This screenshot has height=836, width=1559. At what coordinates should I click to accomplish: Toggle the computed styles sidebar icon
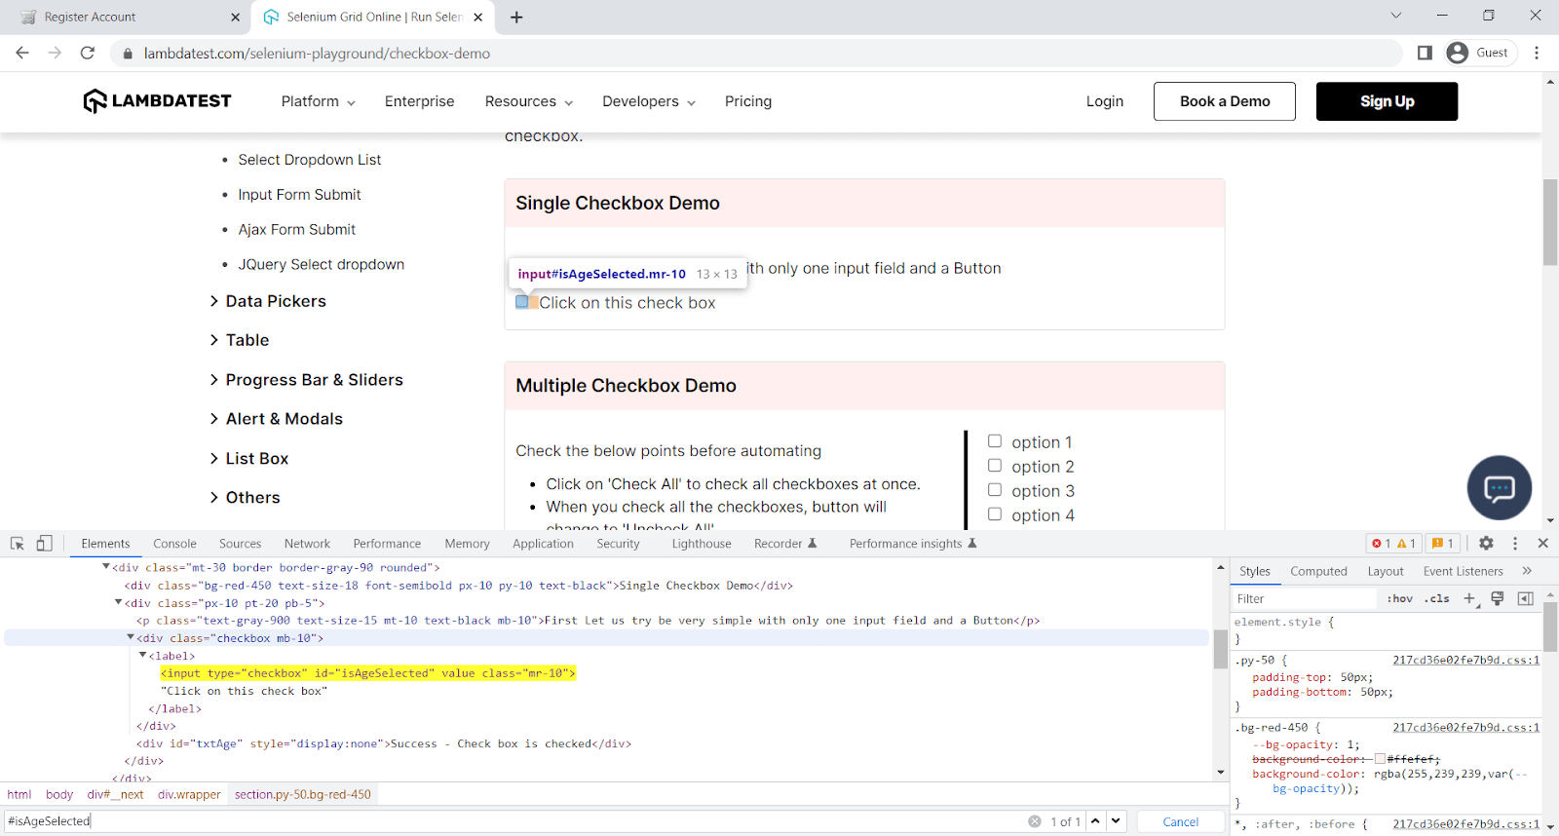pyautogui.click(x=1526, y=598)
